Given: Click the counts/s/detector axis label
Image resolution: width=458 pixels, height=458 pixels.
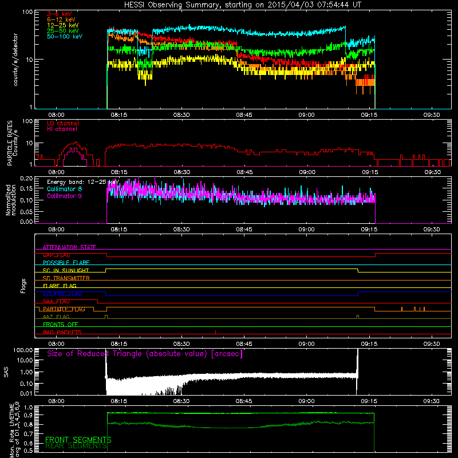Looking at the screenshot, I should (x=15, y=60).
